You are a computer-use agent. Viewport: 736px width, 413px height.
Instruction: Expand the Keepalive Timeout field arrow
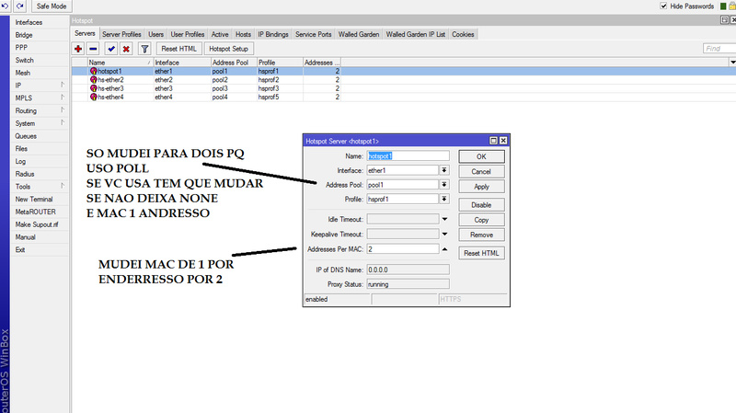pyautogui.click(x=444, y=234)
